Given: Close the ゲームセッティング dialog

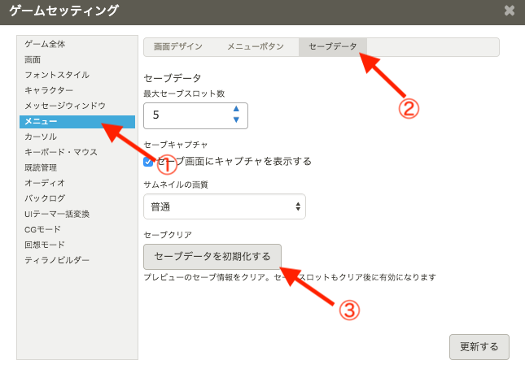Looking at the screenshot, I should pyautogui.click(x=510, y=11).
